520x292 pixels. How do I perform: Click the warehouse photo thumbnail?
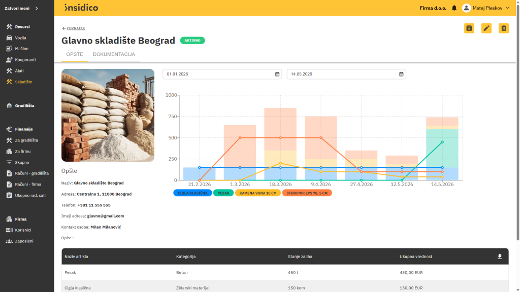click(x=108, y=115)
